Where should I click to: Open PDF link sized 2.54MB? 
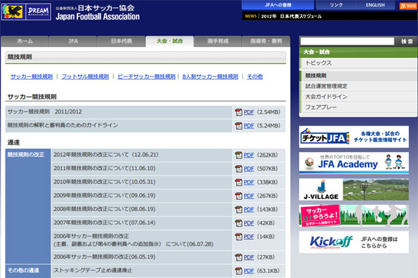249,112
